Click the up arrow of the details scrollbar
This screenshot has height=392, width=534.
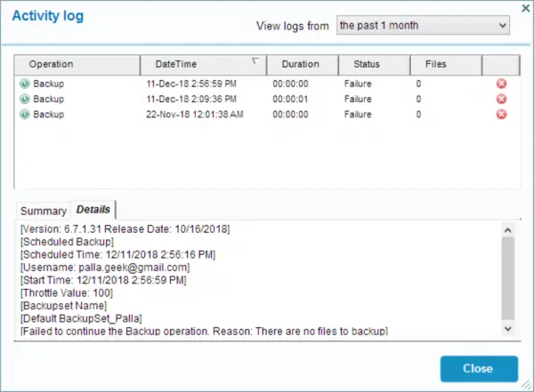pos(508,230)
